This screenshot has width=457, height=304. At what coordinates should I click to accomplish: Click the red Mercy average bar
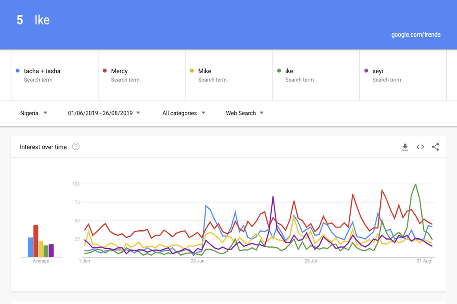click(x=36, y=241)
